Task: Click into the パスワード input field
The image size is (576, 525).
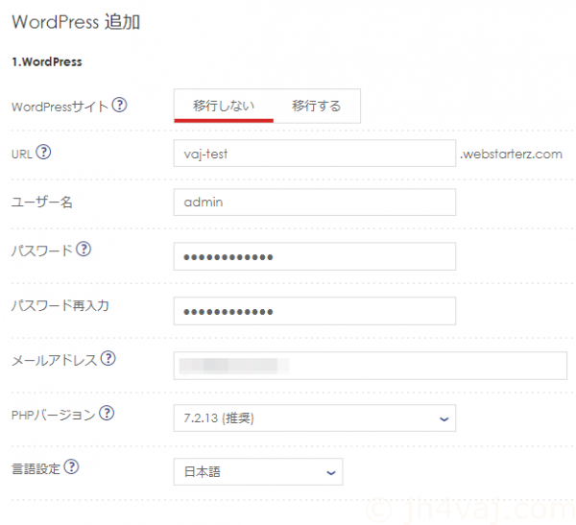Action: (x=315, y=257)
